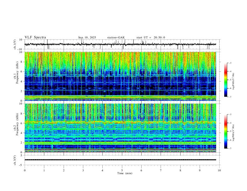Click time axis tick label "10"
The image size is (247, 191).
[x=219, y=170]
